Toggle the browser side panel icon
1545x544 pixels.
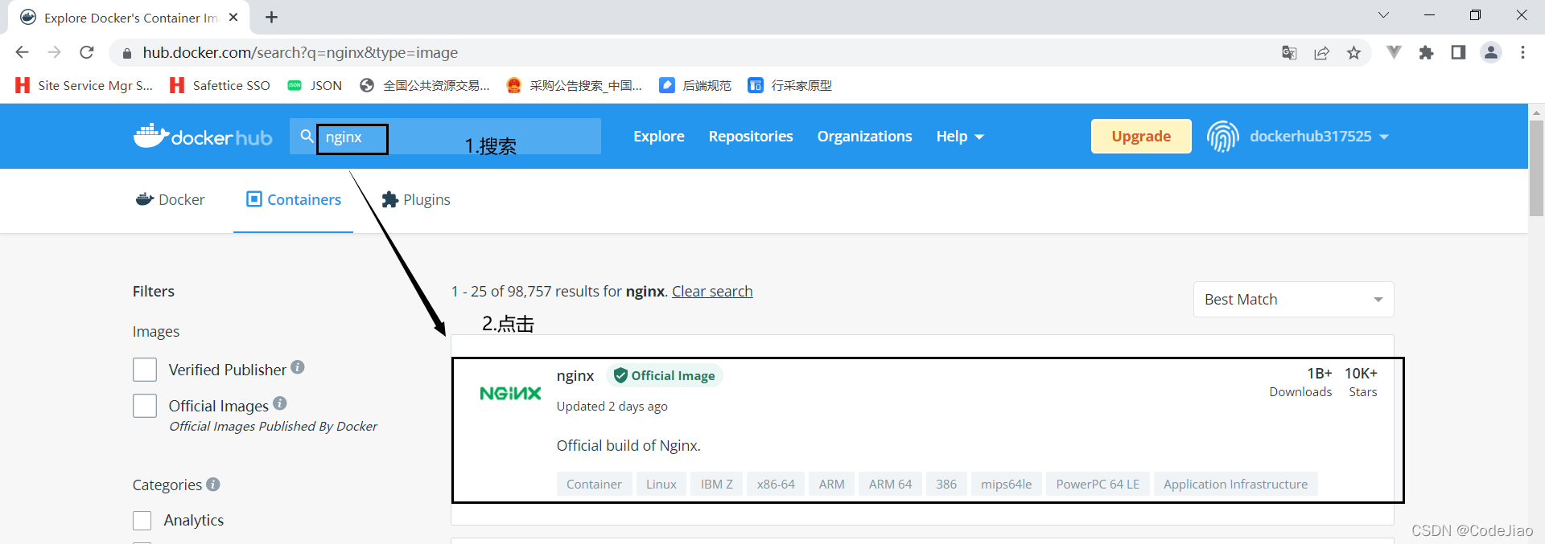(x=1458, y=53)
